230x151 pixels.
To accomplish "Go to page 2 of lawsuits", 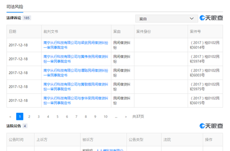I will coord(29,117).
